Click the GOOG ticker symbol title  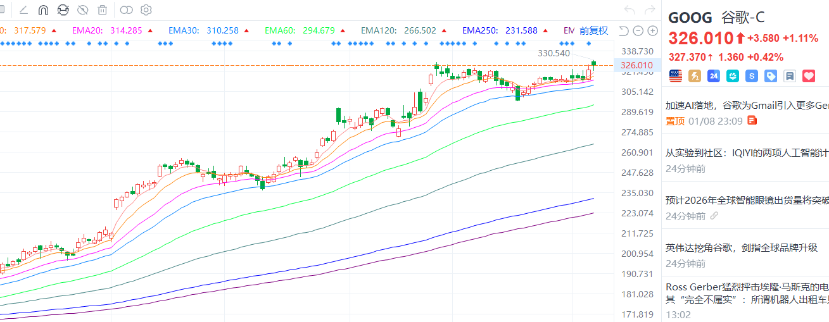click(690, 17)
